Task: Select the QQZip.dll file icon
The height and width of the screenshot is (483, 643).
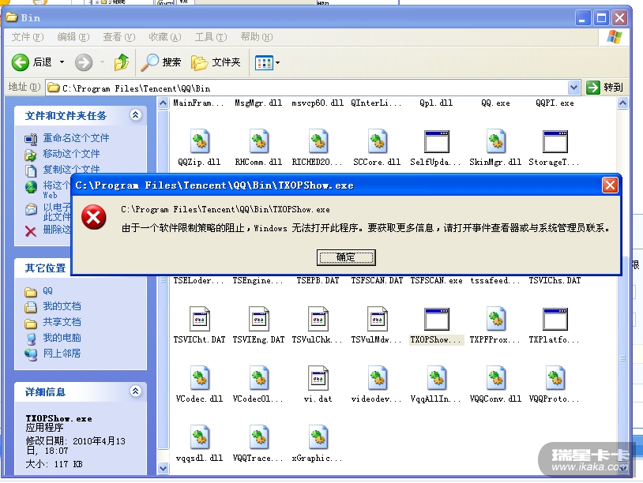Action: coord(199,141)
